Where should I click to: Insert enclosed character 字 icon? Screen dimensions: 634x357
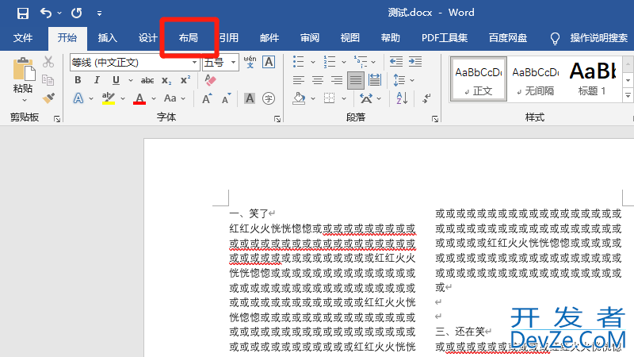click(269, 98)
